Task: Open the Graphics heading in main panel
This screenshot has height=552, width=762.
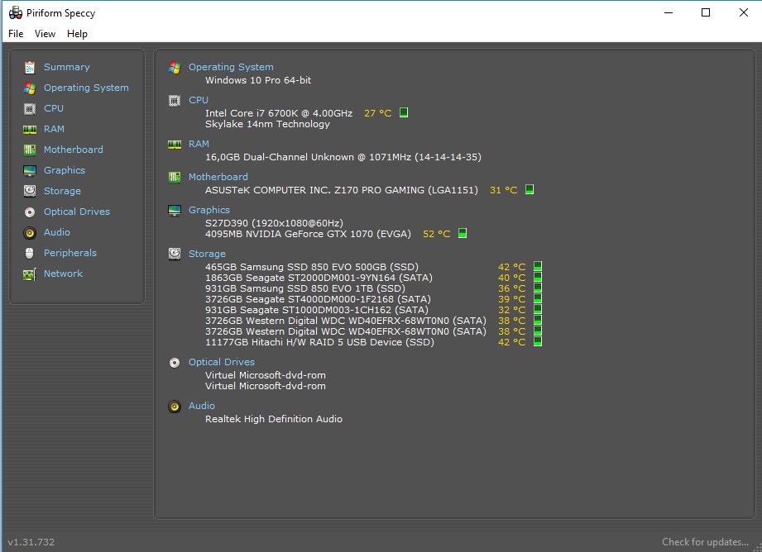Action: pos(209,210)
